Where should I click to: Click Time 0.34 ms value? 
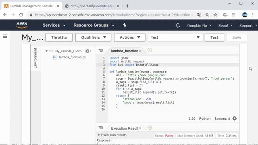(x=227, y=136)
